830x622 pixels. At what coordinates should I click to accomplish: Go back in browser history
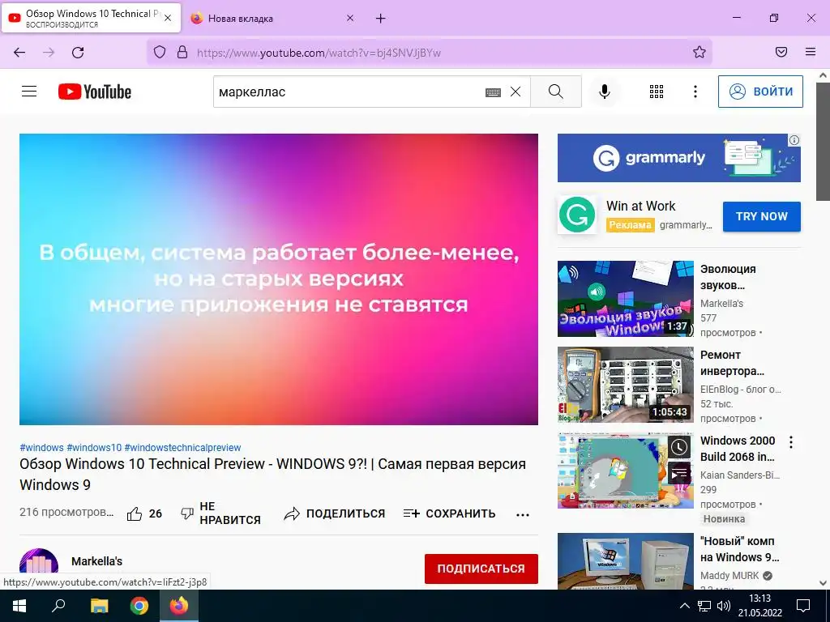click(x=19, y=53)
